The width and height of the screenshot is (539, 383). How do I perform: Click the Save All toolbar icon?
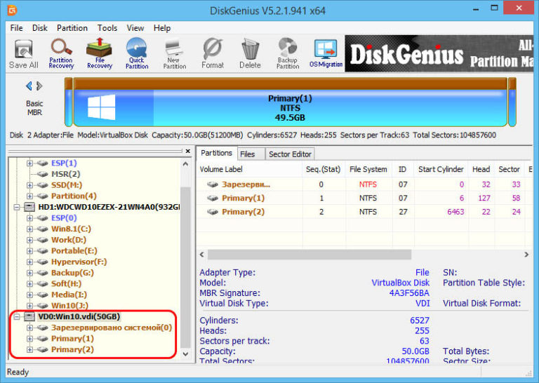click(x=23, y=53)
